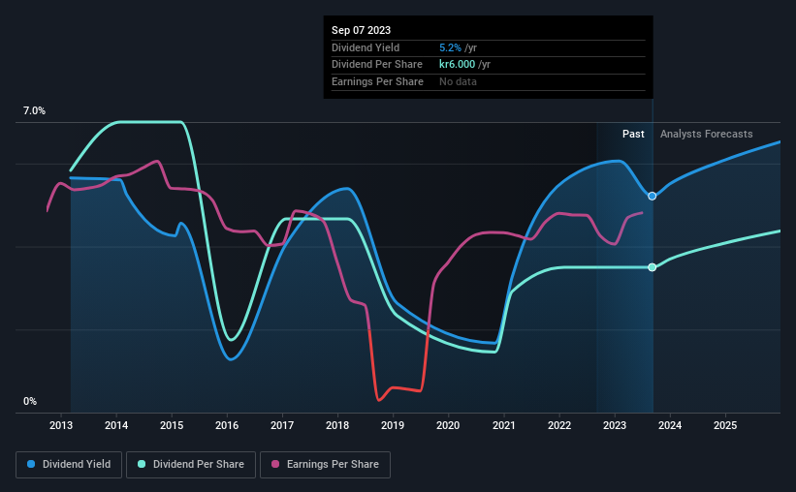
Task: Click the teal Dividend Per Share legend dot
Action: coord(142,464)
